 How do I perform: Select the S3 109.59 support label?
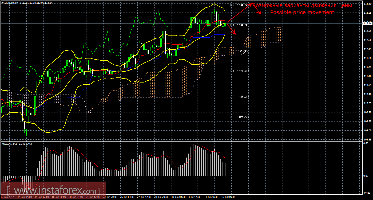click(x=240, y=117)
